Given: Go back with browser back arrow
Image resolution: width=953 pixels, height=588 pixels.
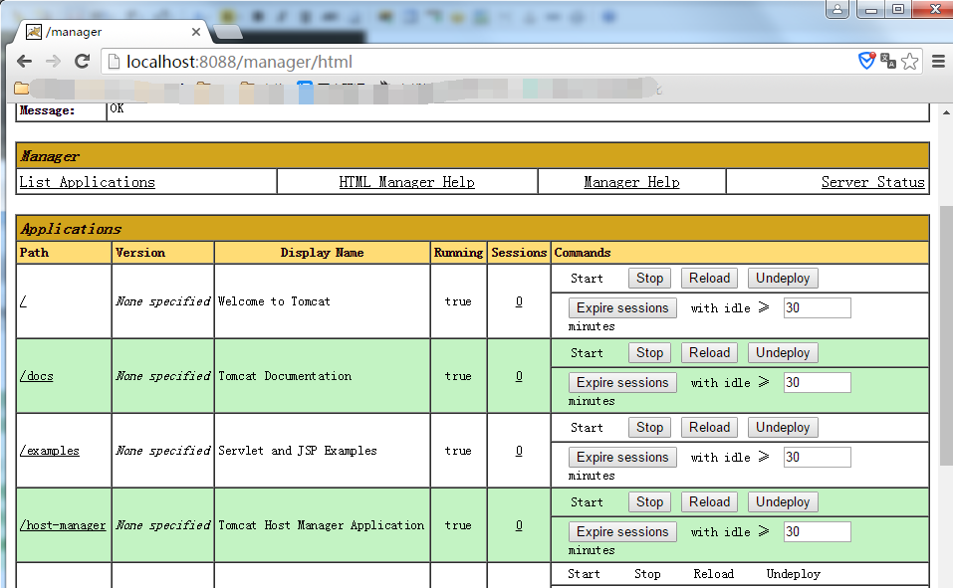Looking at the screenshot, I should (24, 62).
